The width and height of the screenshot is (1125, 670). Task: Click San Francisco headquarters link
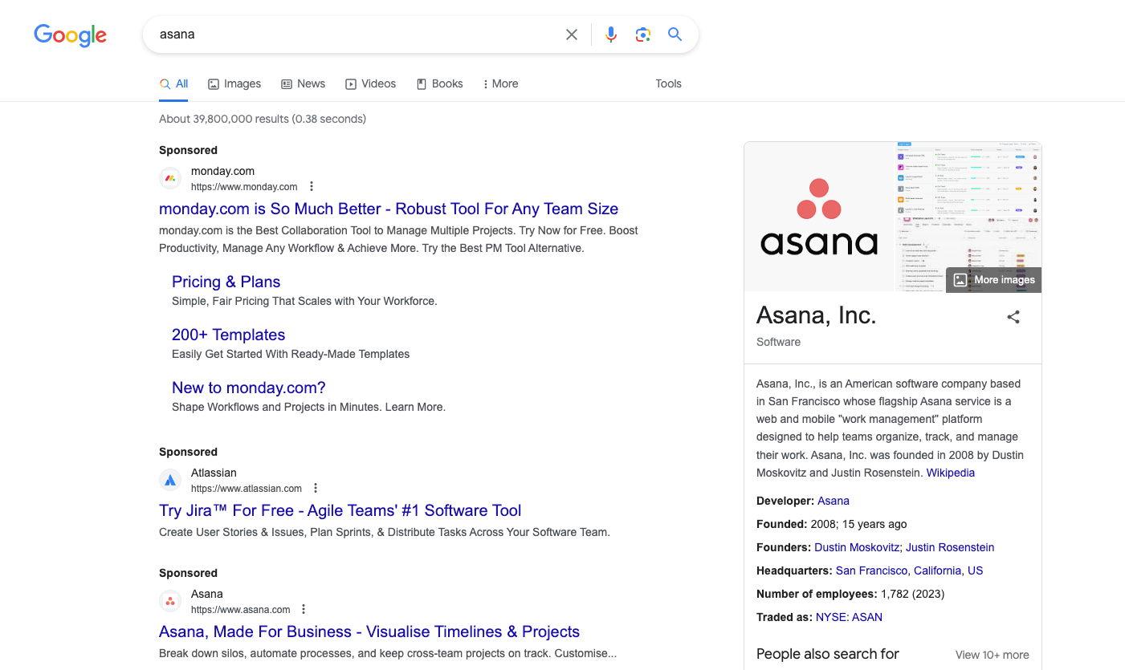(871, 571)
